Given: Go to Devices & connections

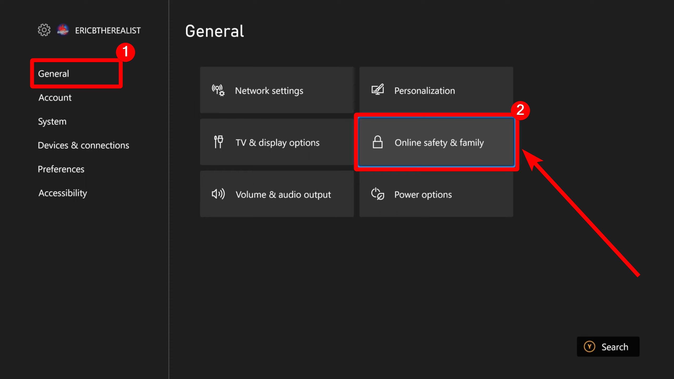Looking at the screenshot, I should point(83,145).
